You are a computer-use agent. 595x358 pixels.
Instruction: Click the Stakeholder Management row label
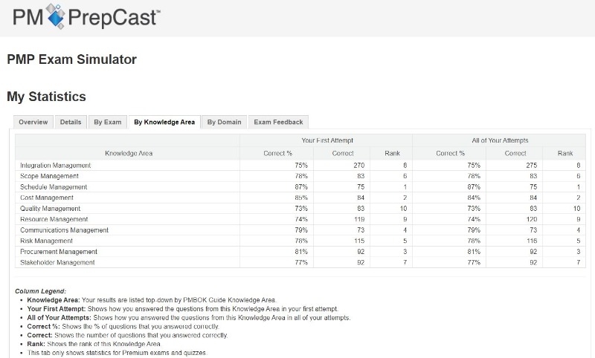pyautogui.click(x=57, y=262)
